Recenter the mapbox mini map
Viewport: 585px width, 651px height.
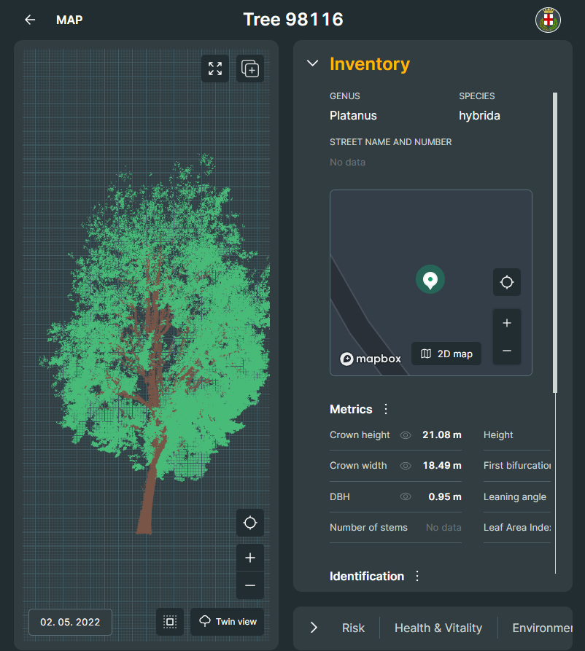tap(507, 282)
